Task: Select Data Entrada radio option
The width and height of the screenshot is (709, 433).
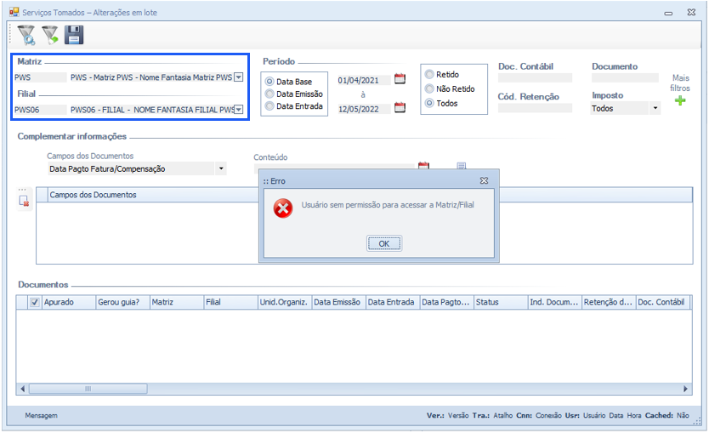Action: [269, 105]
